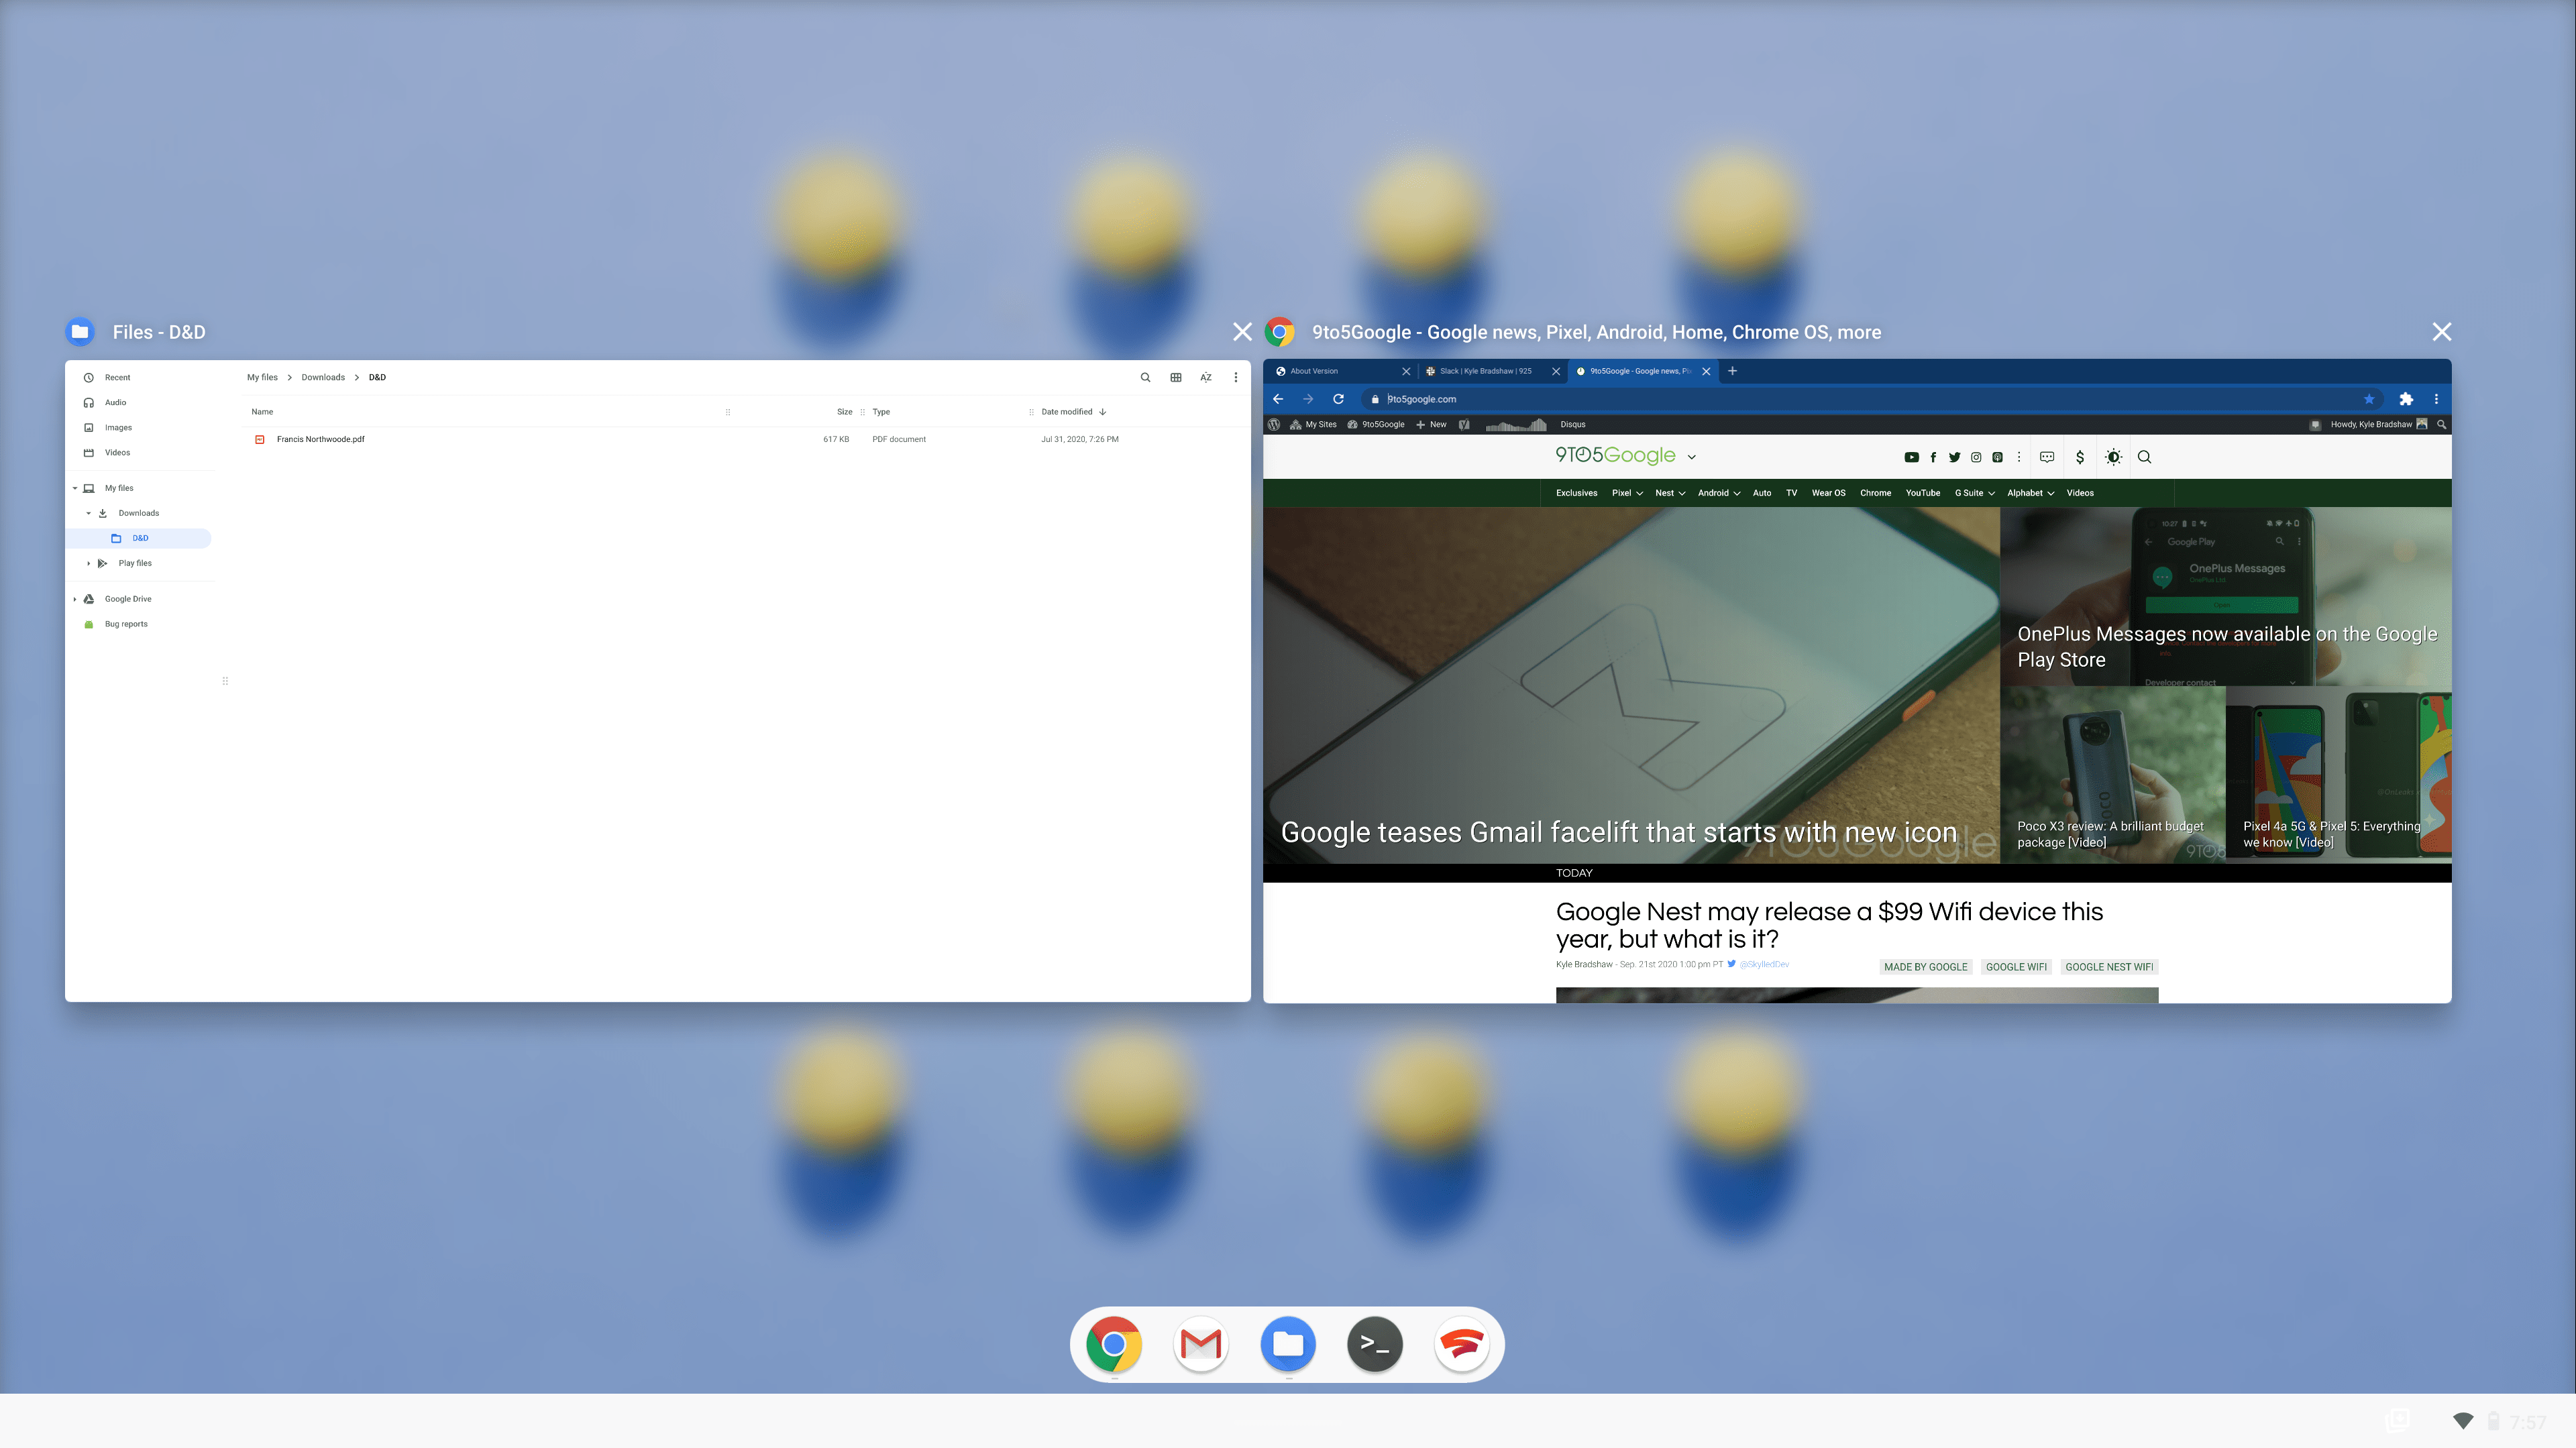Open Stadia from the shelf
The image size is (2576, 1448).
click(1462, 1344)
